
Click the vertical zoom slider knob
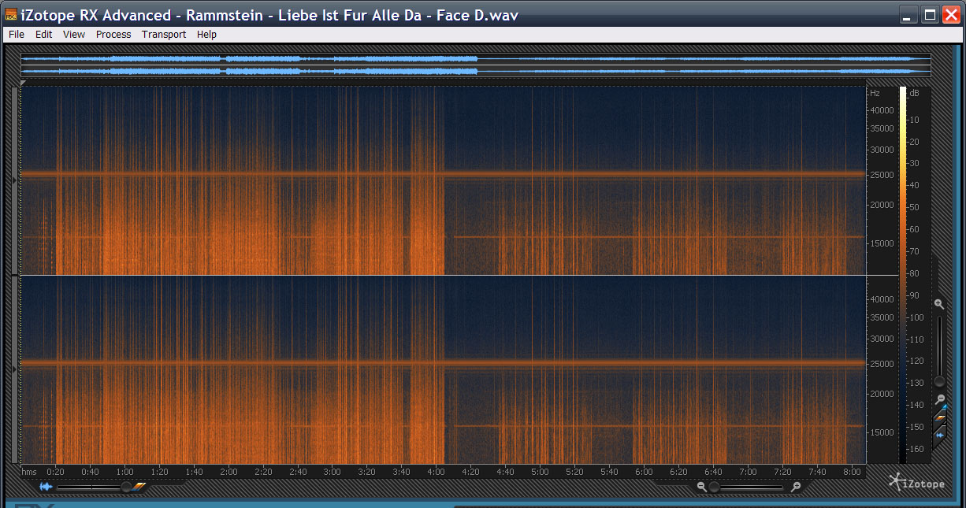938,381
